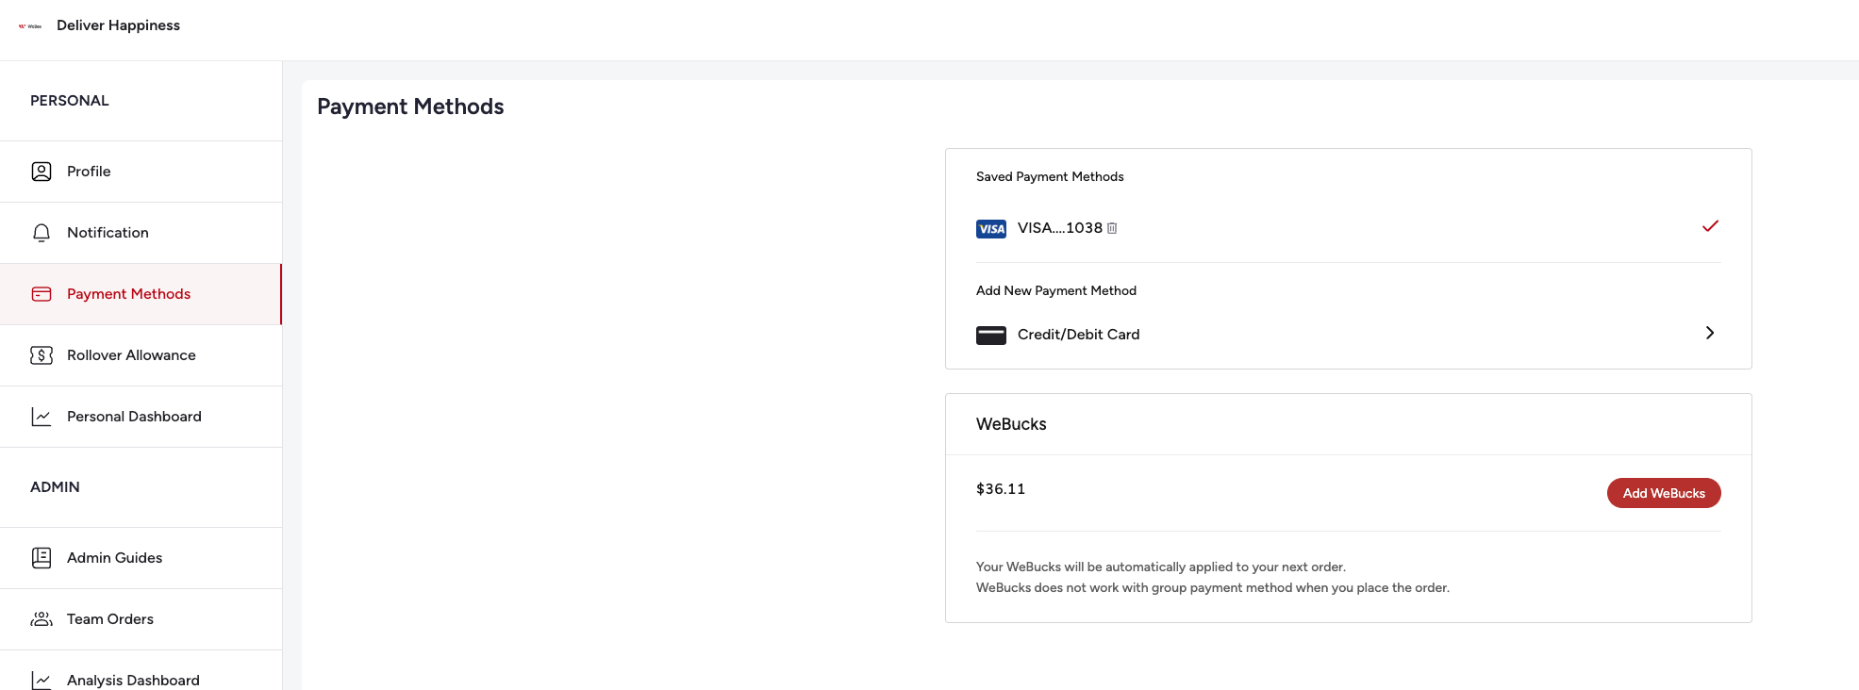Viewport: 1859px width, 690px height.
Task: Click the VISA card brand logo
Action: (x=990, y=229)
